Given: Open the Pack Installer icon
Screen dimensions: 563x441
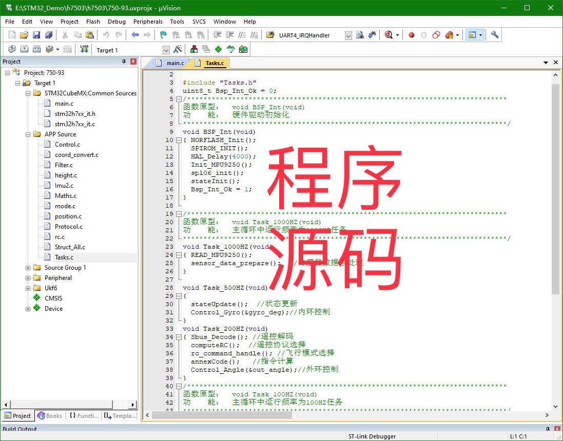Looking at the screenshot, I should [243, 49].
